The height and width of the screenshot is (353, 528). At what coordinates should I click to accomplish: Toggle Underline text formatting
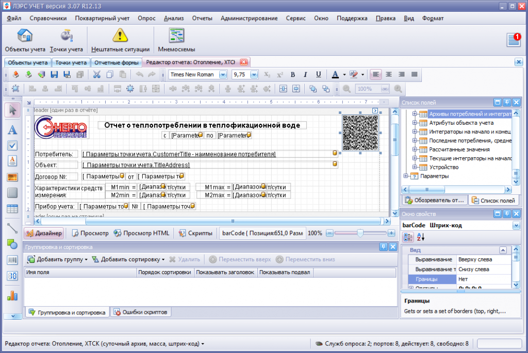[x=318, y=74]
